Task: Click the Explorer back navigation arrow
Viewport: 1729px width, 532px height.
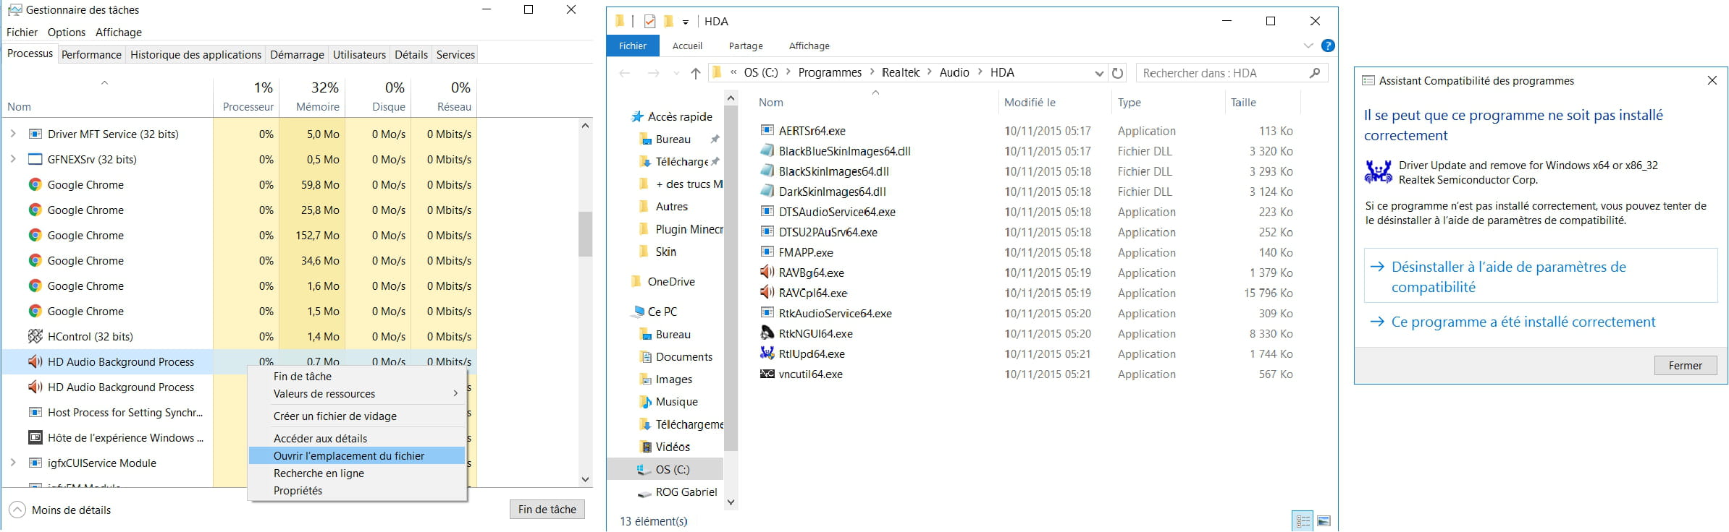Action: point(625,73)
